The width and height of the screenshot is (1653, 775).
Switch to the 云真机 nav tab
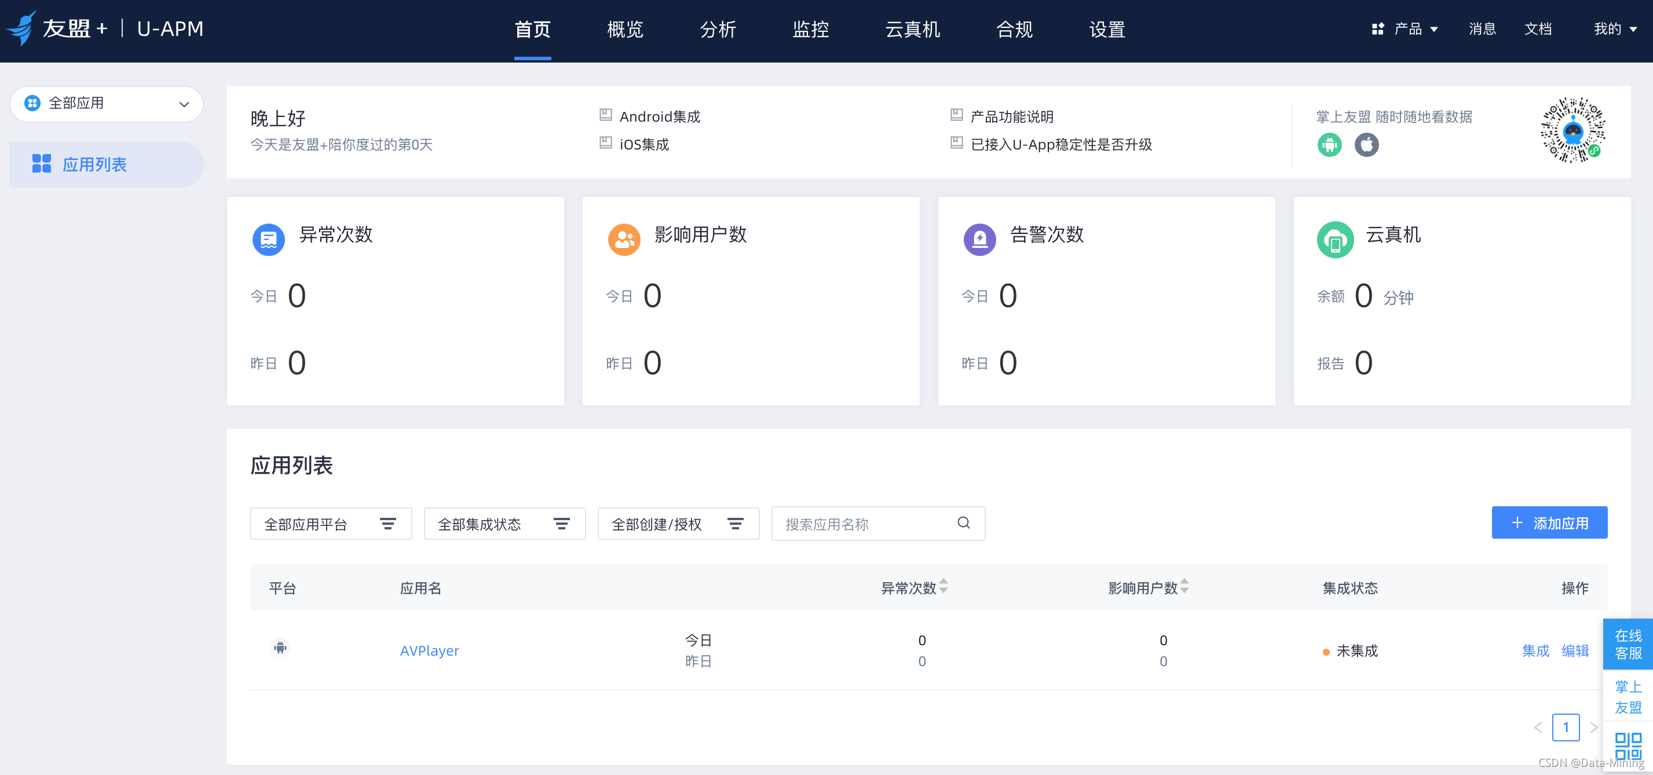click(912, 30)
